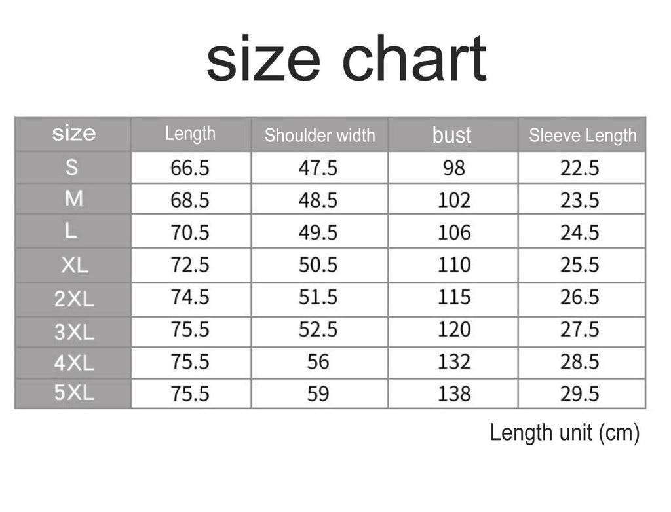Click the 66.5 length value
The image size is (671, 512).
(x=190, y=168)
